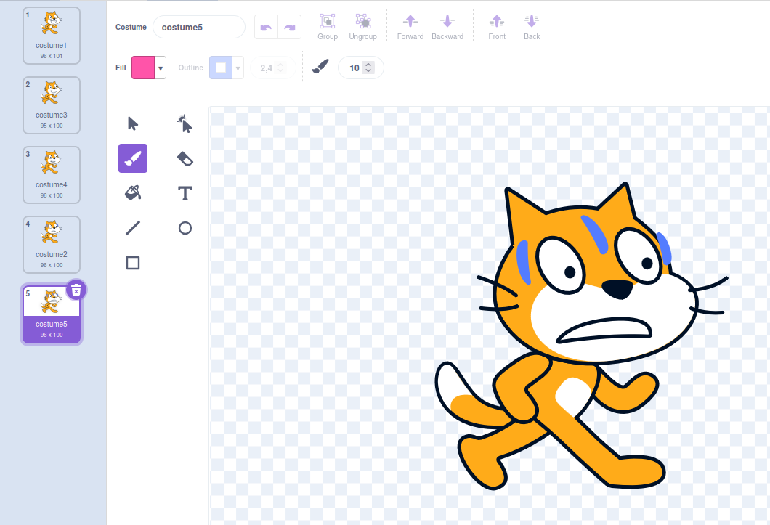Switch to costume4 in the list

[x=52, y=174]
